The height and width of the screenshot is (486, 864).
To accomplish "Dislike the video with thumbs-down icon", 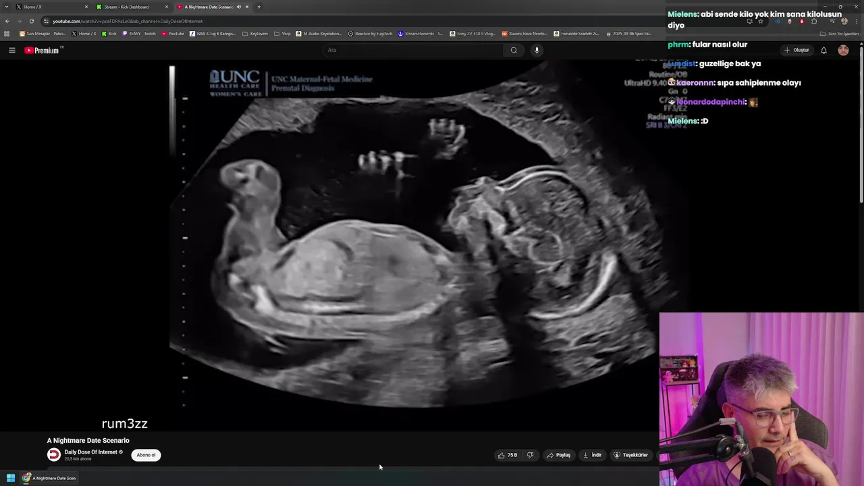I will point(530,455).
